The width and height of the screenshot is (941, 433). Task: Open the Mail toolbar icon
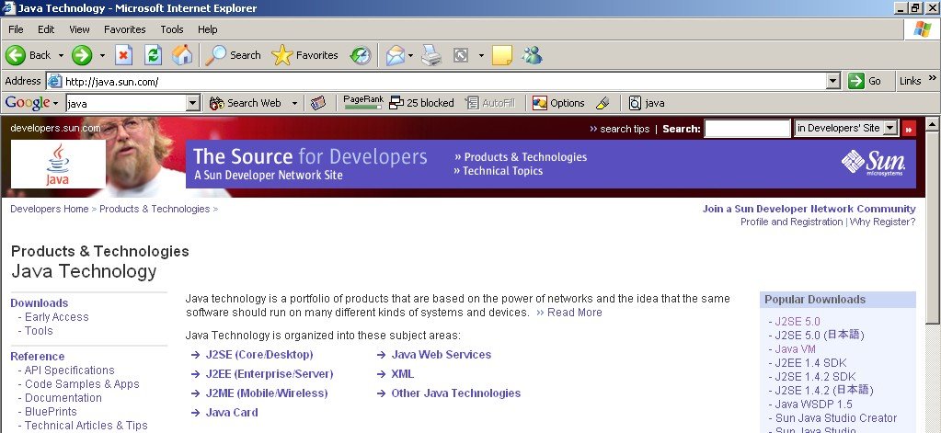396,55
